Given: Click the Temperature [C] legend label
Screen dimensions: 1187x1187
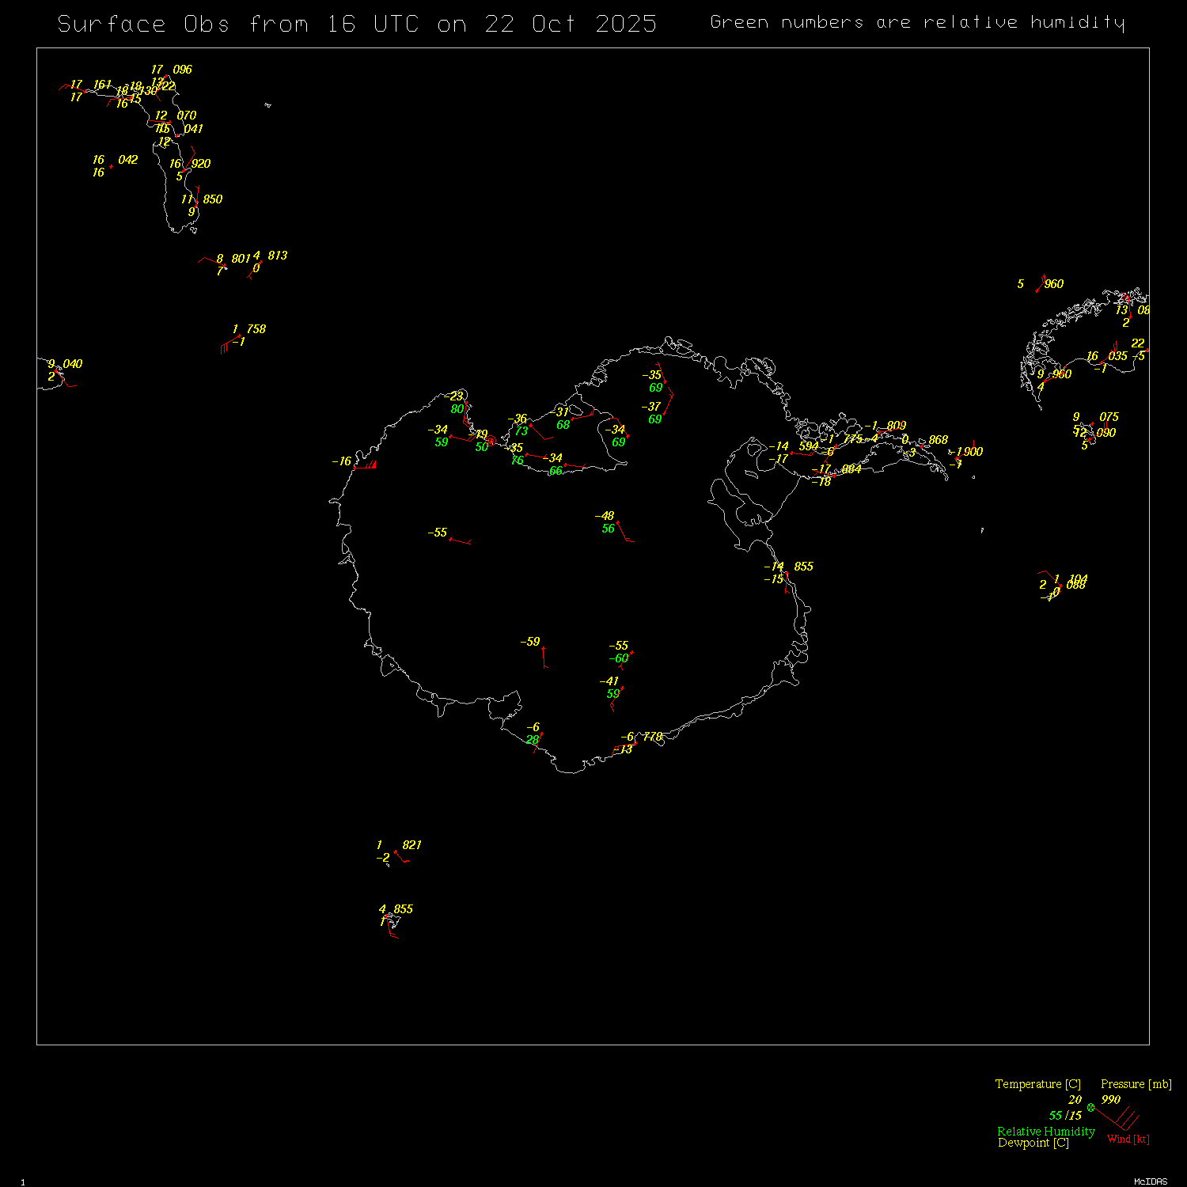Looking at the screenshot, I should tap(1037, 1084).
